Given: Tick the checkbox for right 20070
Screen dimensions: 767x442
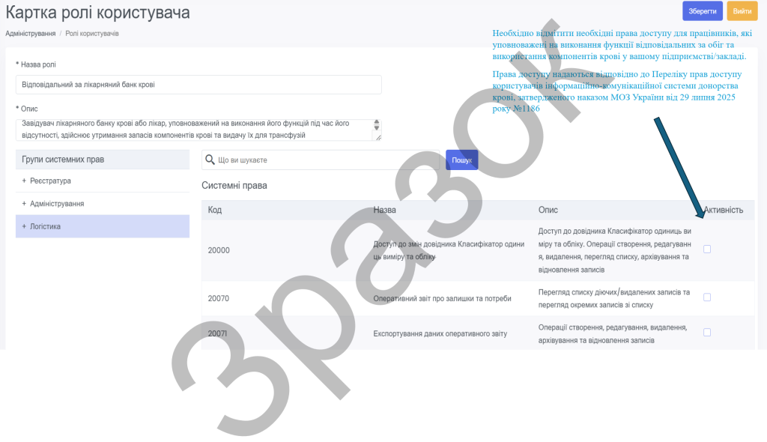Looking at the screenshot, I should (x=707, y=297).
